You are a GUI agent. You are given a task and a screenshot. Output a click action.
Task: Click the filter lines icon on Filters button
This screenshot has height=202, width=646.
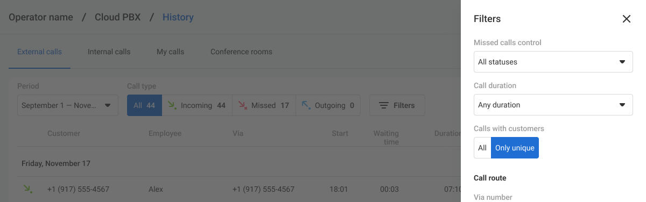pyautogui.click(x=384, y=106)
